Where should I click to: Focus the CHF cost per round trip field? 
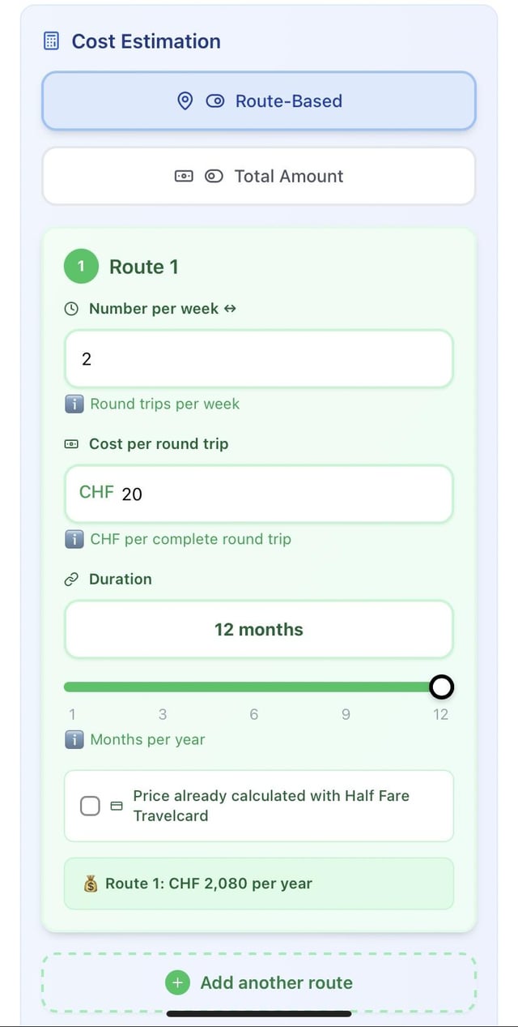[259, 494]
